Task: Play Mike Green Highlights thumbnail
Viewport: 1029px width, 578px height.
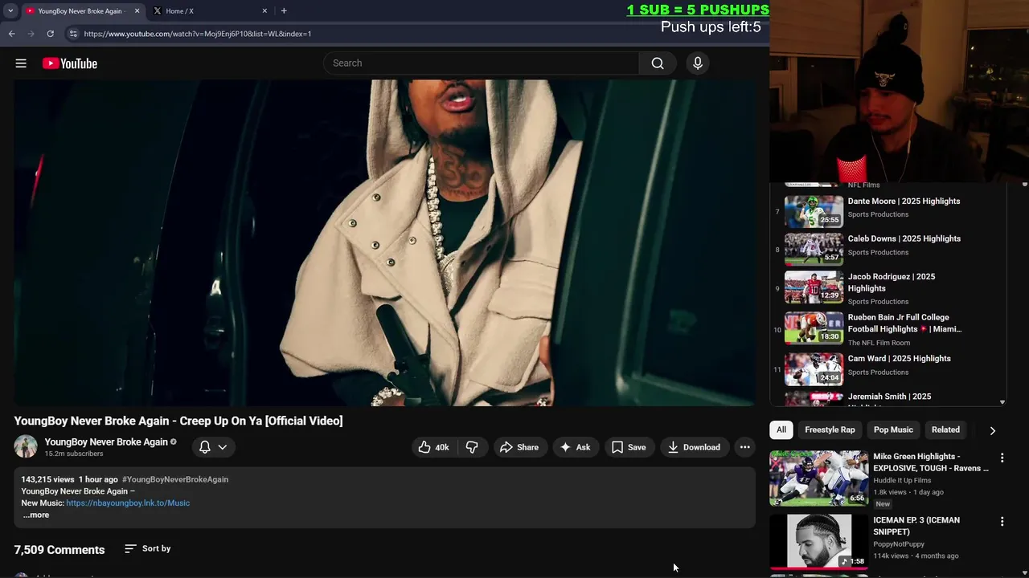Action: [819, 478]
